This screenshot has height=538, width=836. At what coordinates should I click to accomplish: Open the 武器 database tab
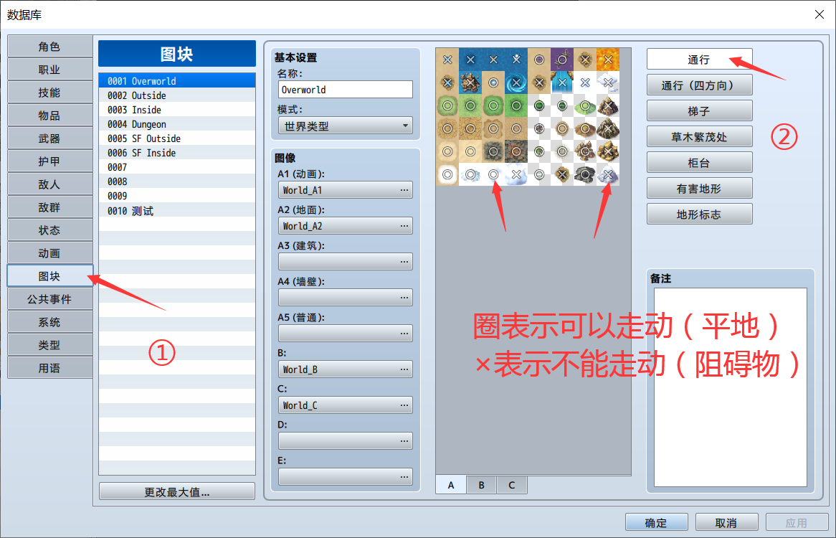tap(49, 138)
